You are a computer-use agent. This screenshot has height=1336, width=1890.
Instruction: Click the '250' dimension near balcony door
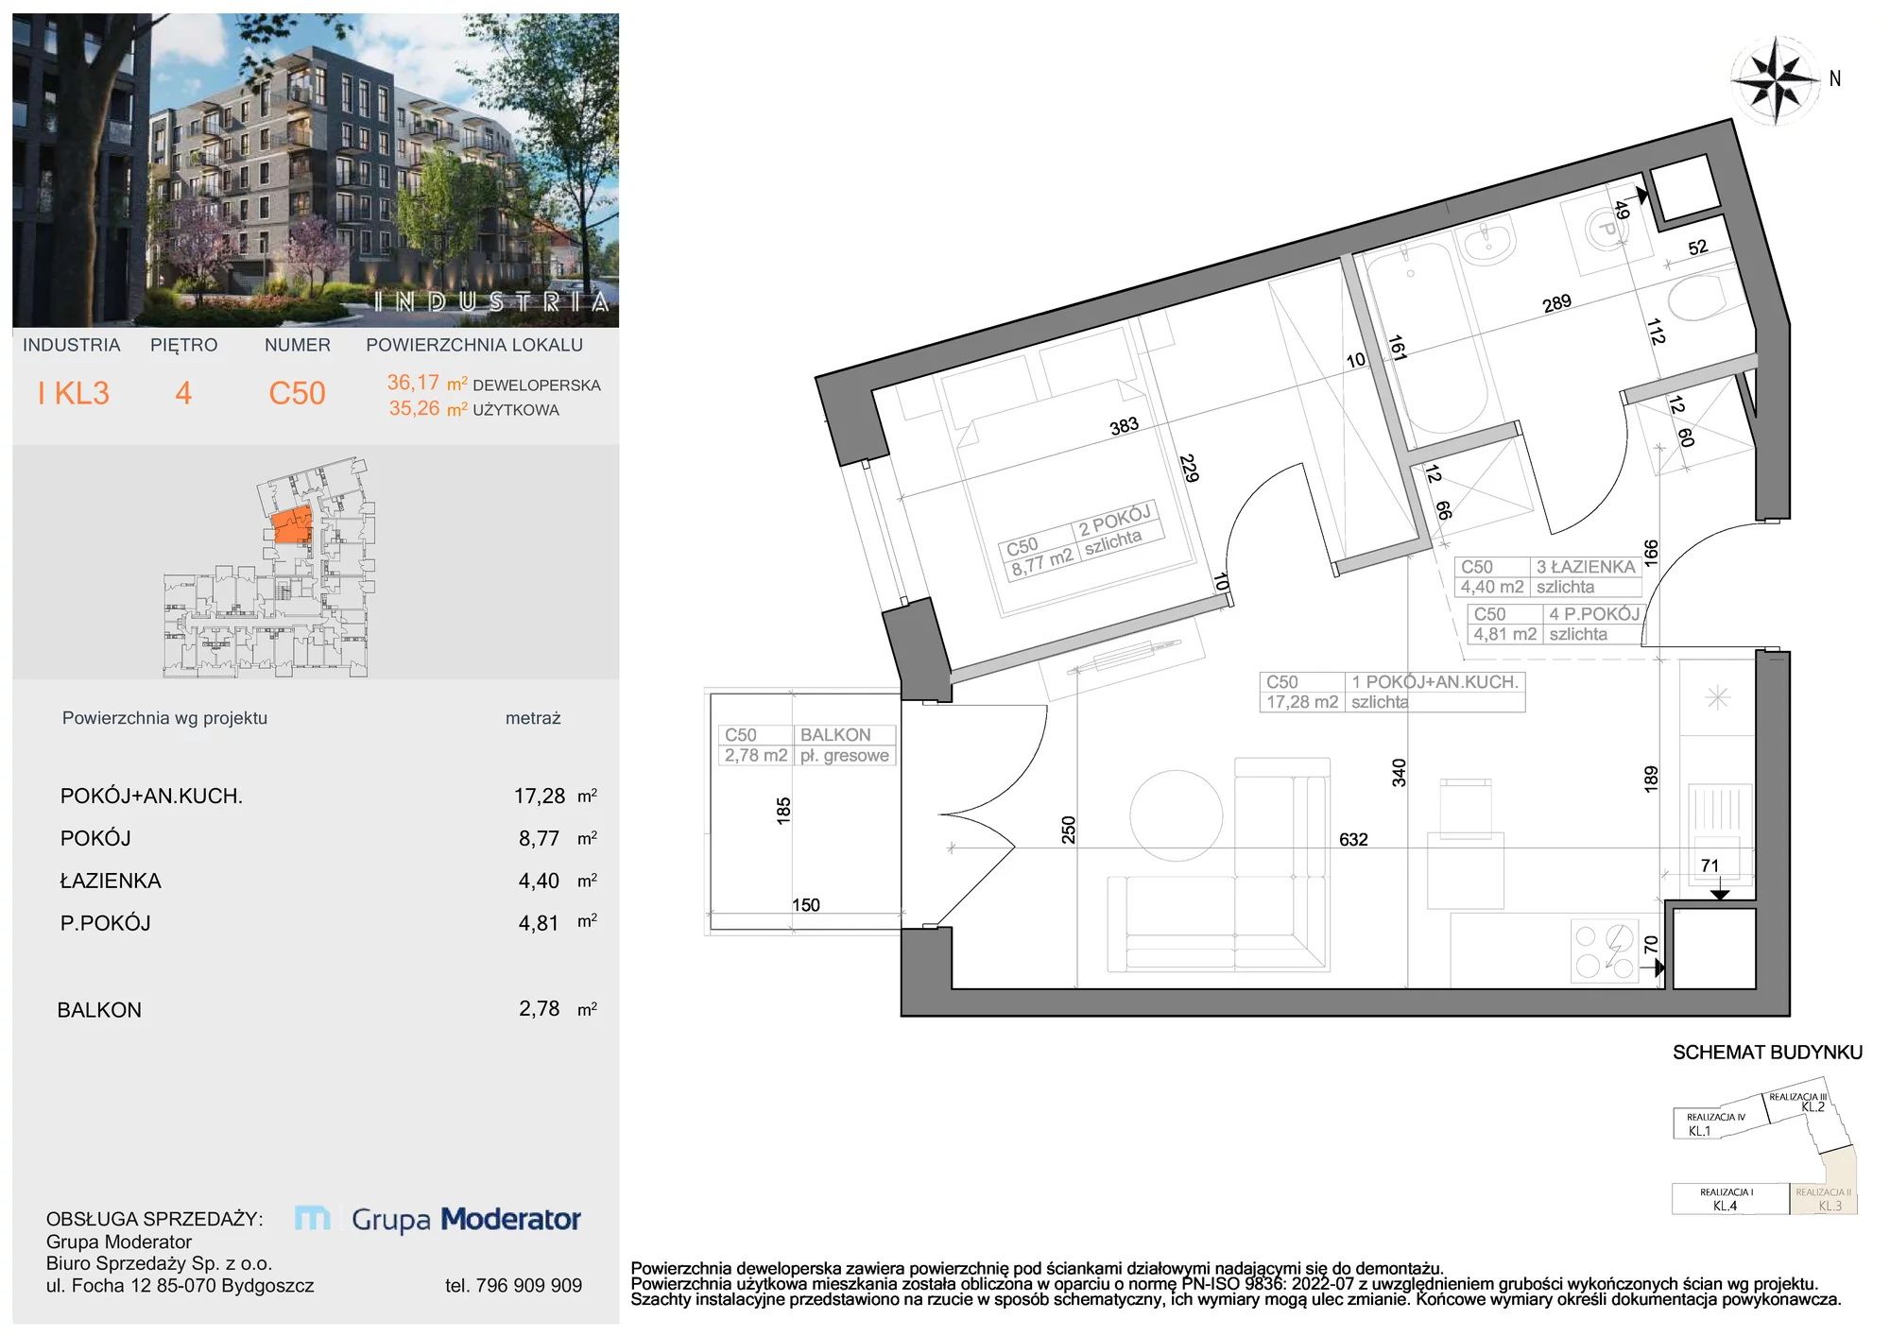click(1068, 830)
